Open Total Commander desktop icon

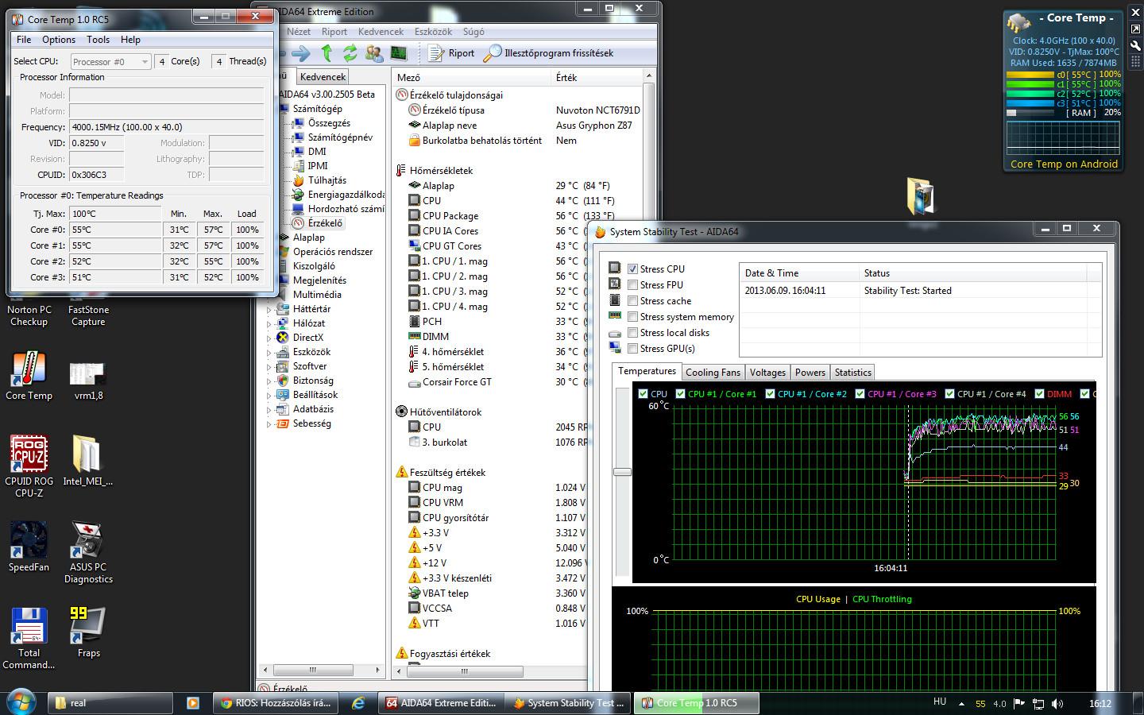[29, 639]
